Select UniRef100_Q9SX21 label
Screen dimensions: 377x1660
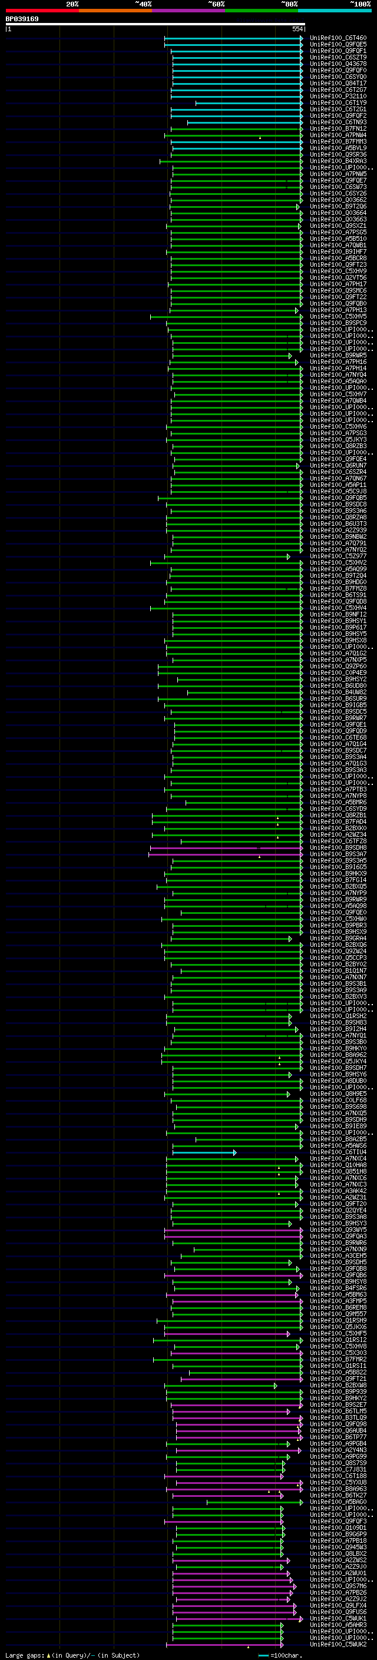click(338, 226)
